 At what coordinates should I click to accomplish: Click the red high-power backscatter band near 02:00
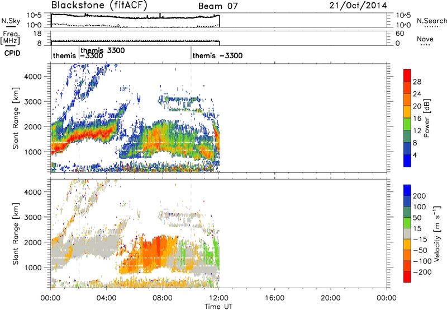[x=83, y=135]
